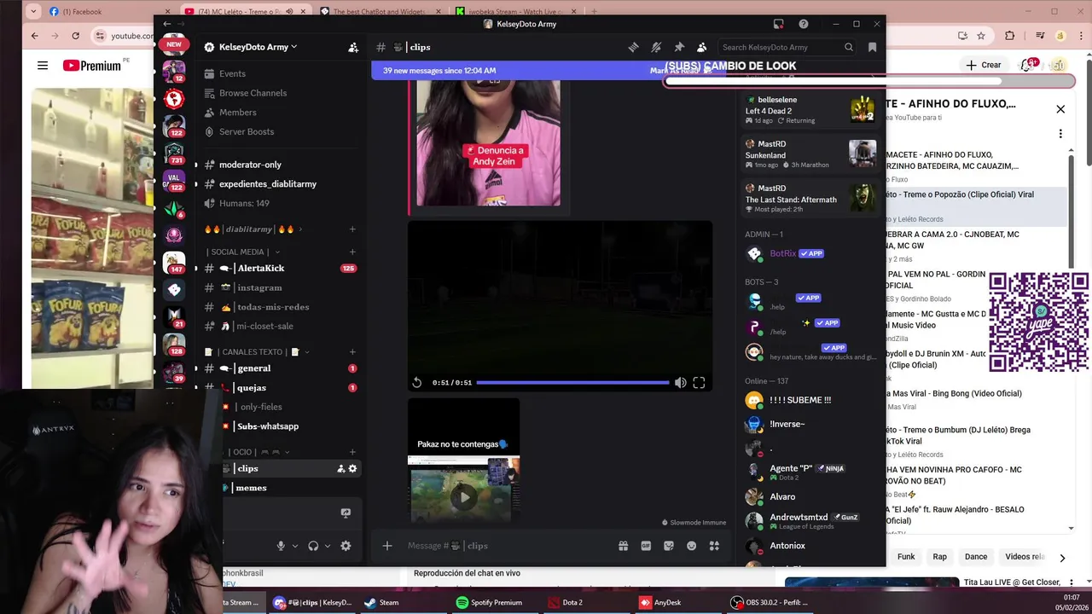Viewport: 1092px width, 614px height.
Task: Deafen headphones in Discord user panel
Action: click(313, 546)
